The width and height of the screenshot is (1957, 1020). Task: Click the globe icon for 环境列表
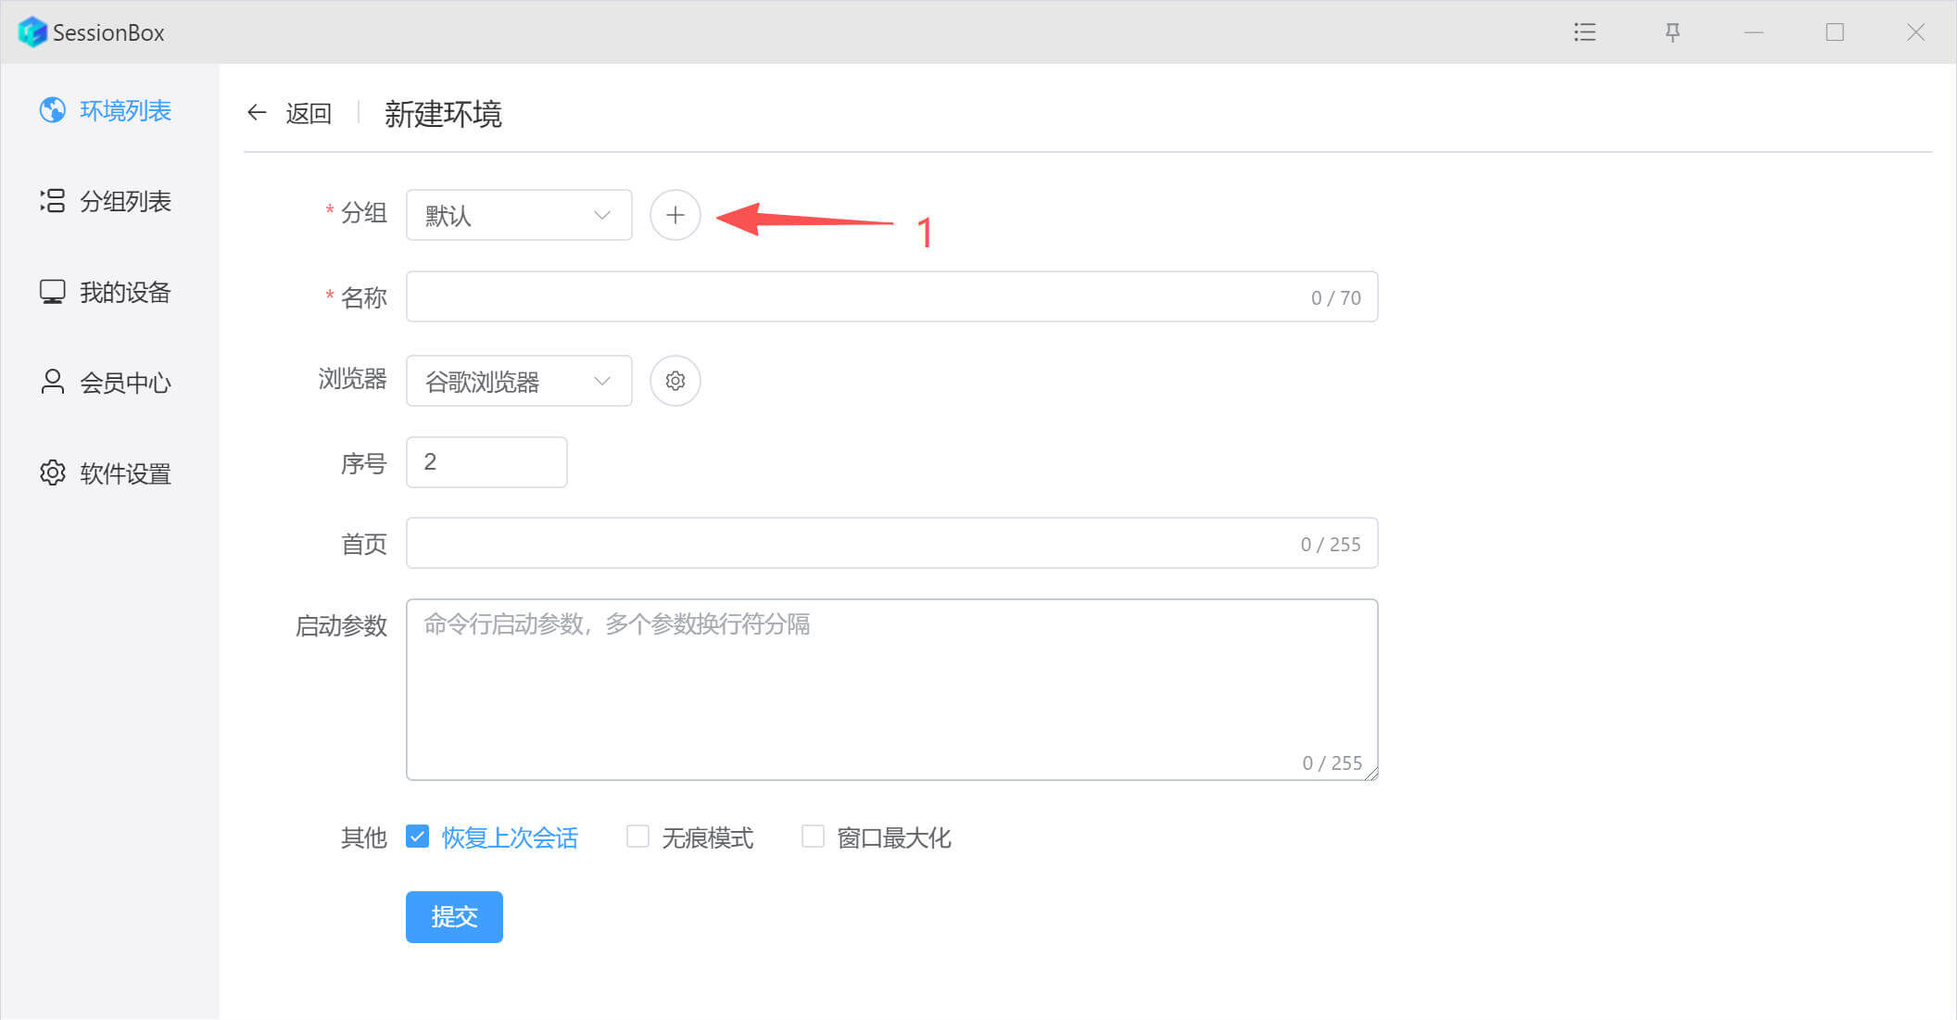(x=53, y=110)
